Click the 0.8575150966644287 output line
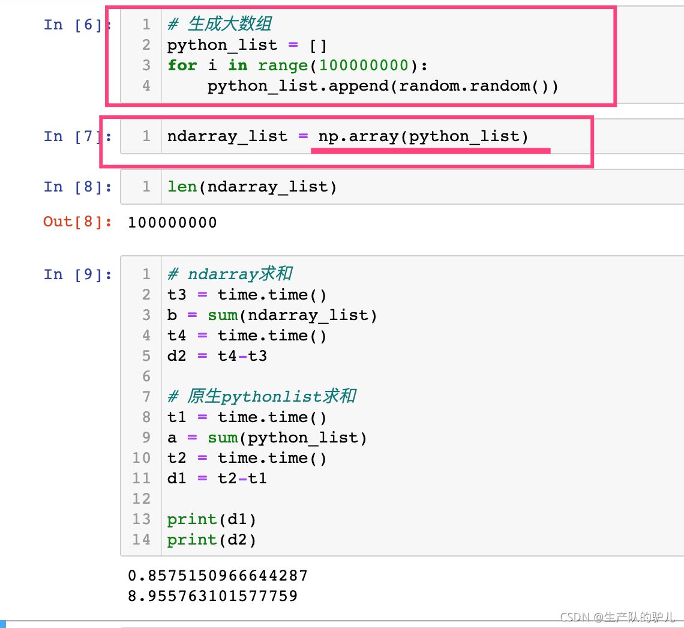This screenshot has height=628, width=684. [x=217, y=576]
